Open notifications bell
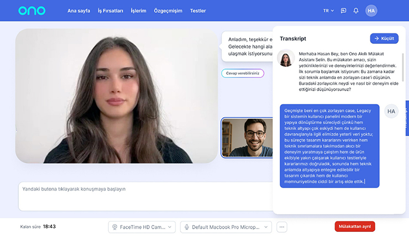This screenshot has width=409, height=238. click(356, 11)
